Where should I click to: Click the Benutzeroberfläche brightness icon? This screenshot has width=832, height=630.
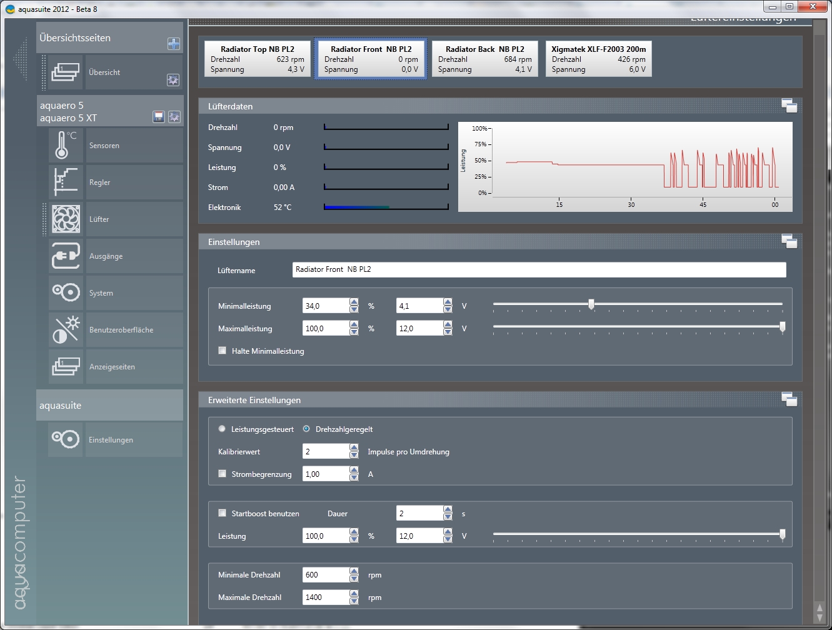point(66,329)
